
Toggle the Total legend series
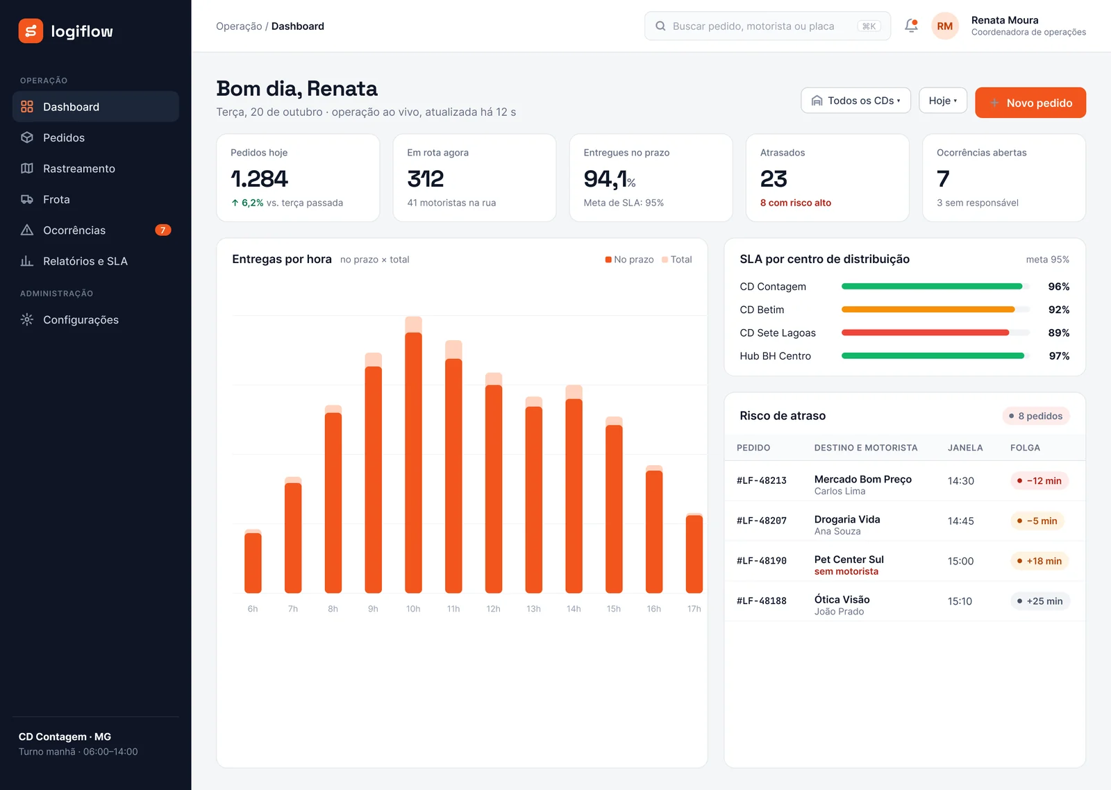[x=677, y=260]
